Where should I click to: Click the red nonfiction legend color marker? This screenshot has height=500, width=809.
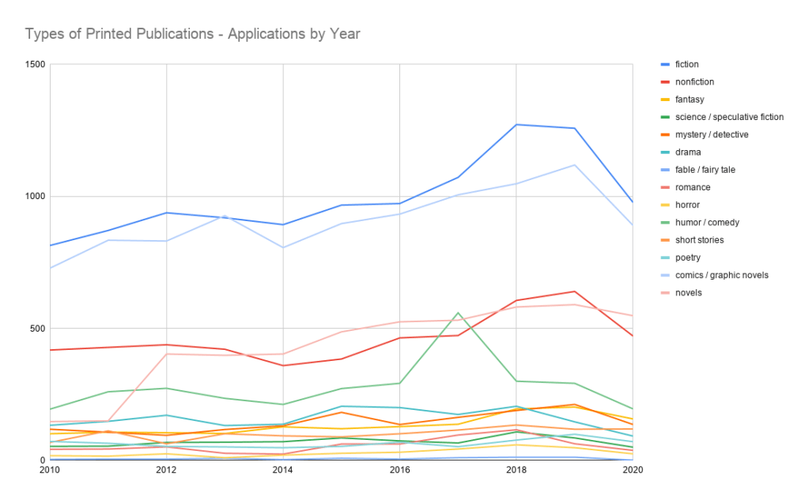(666, 82)
